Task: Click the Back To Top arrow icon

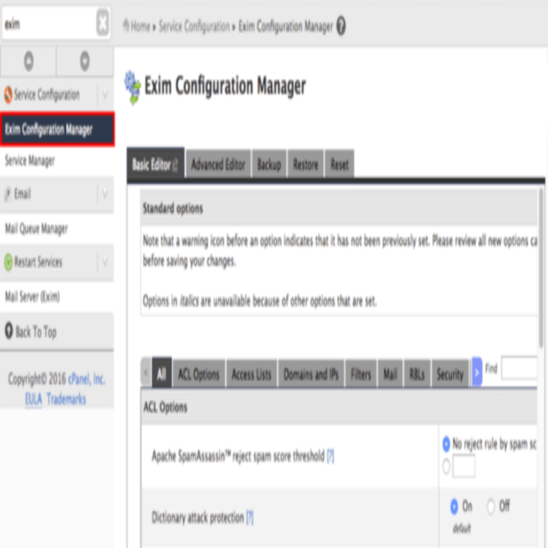Action: pos(9,330)
